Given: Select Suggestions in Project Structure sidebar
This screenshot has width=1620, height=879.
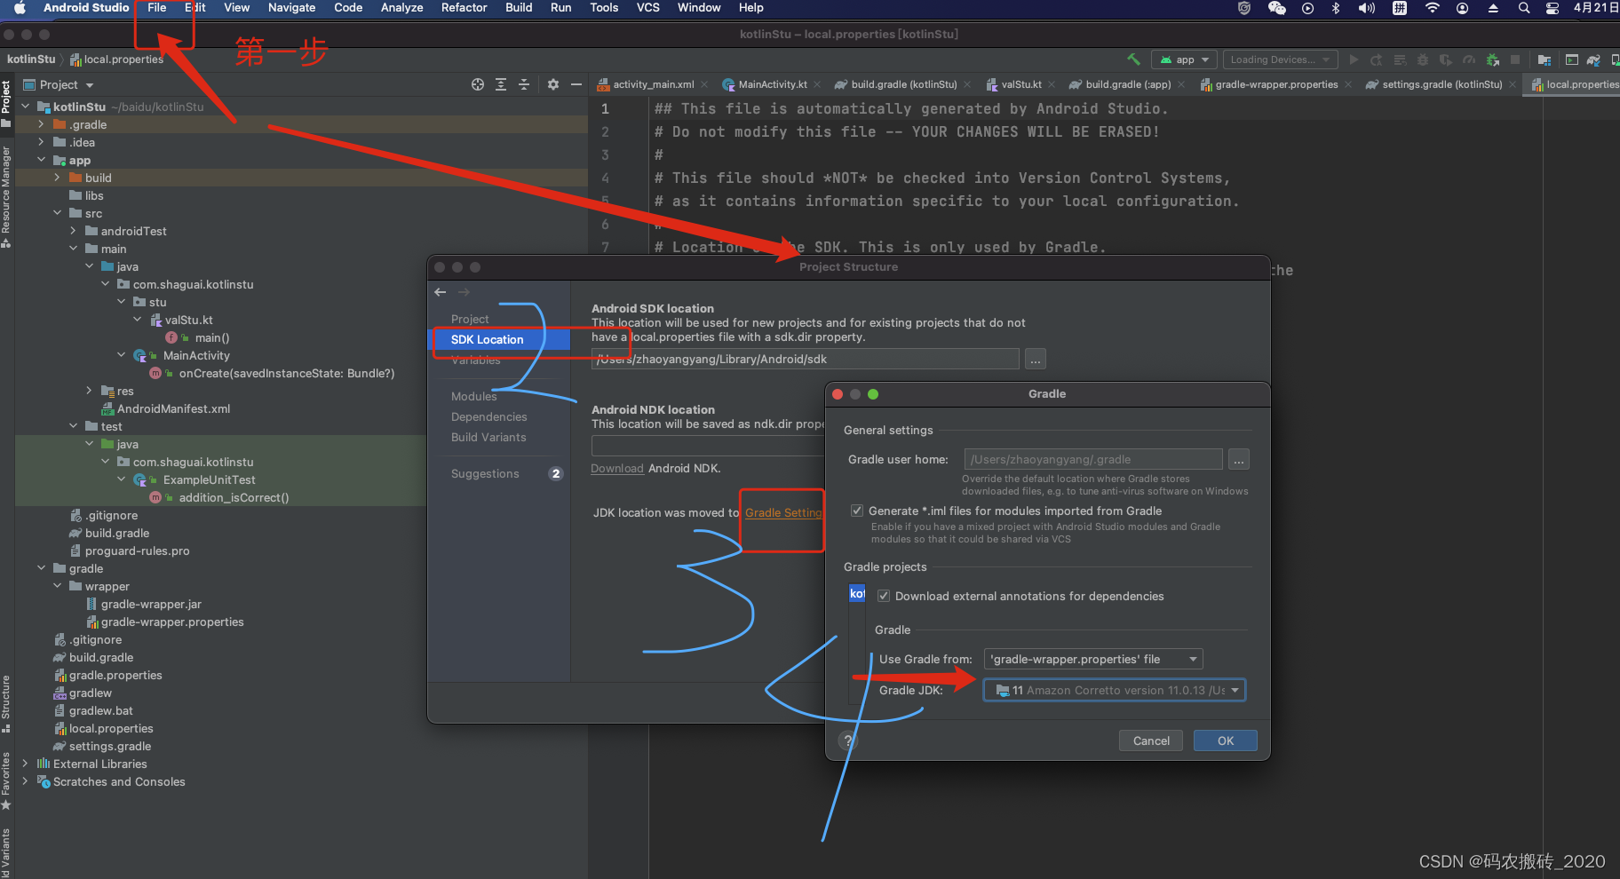Looking at the screenshot, I should coord(485,473).
